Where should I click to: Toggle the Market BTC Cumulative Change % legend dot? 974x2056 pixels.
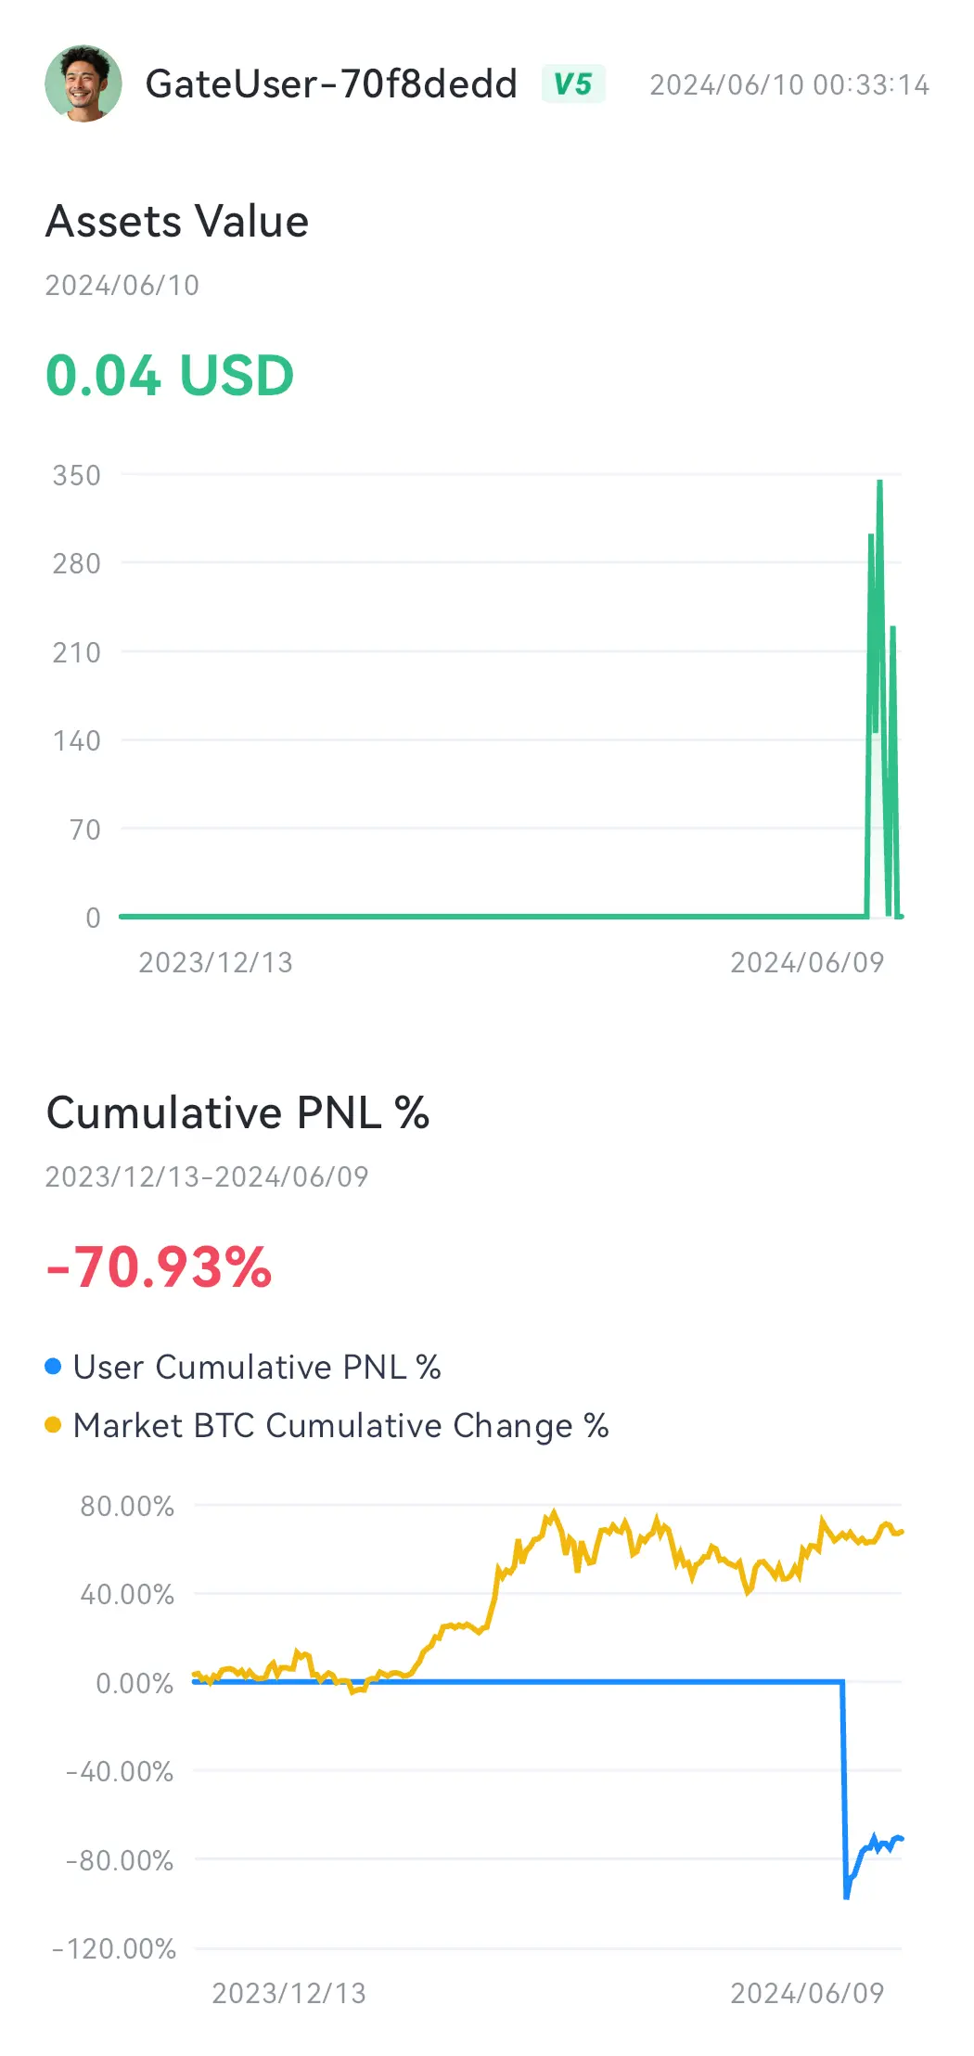tap(53, 1425)
